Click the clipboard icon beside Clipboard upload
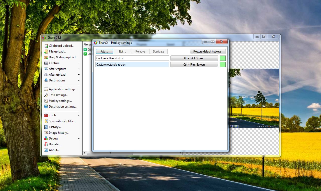 click(x=46, y=46)
